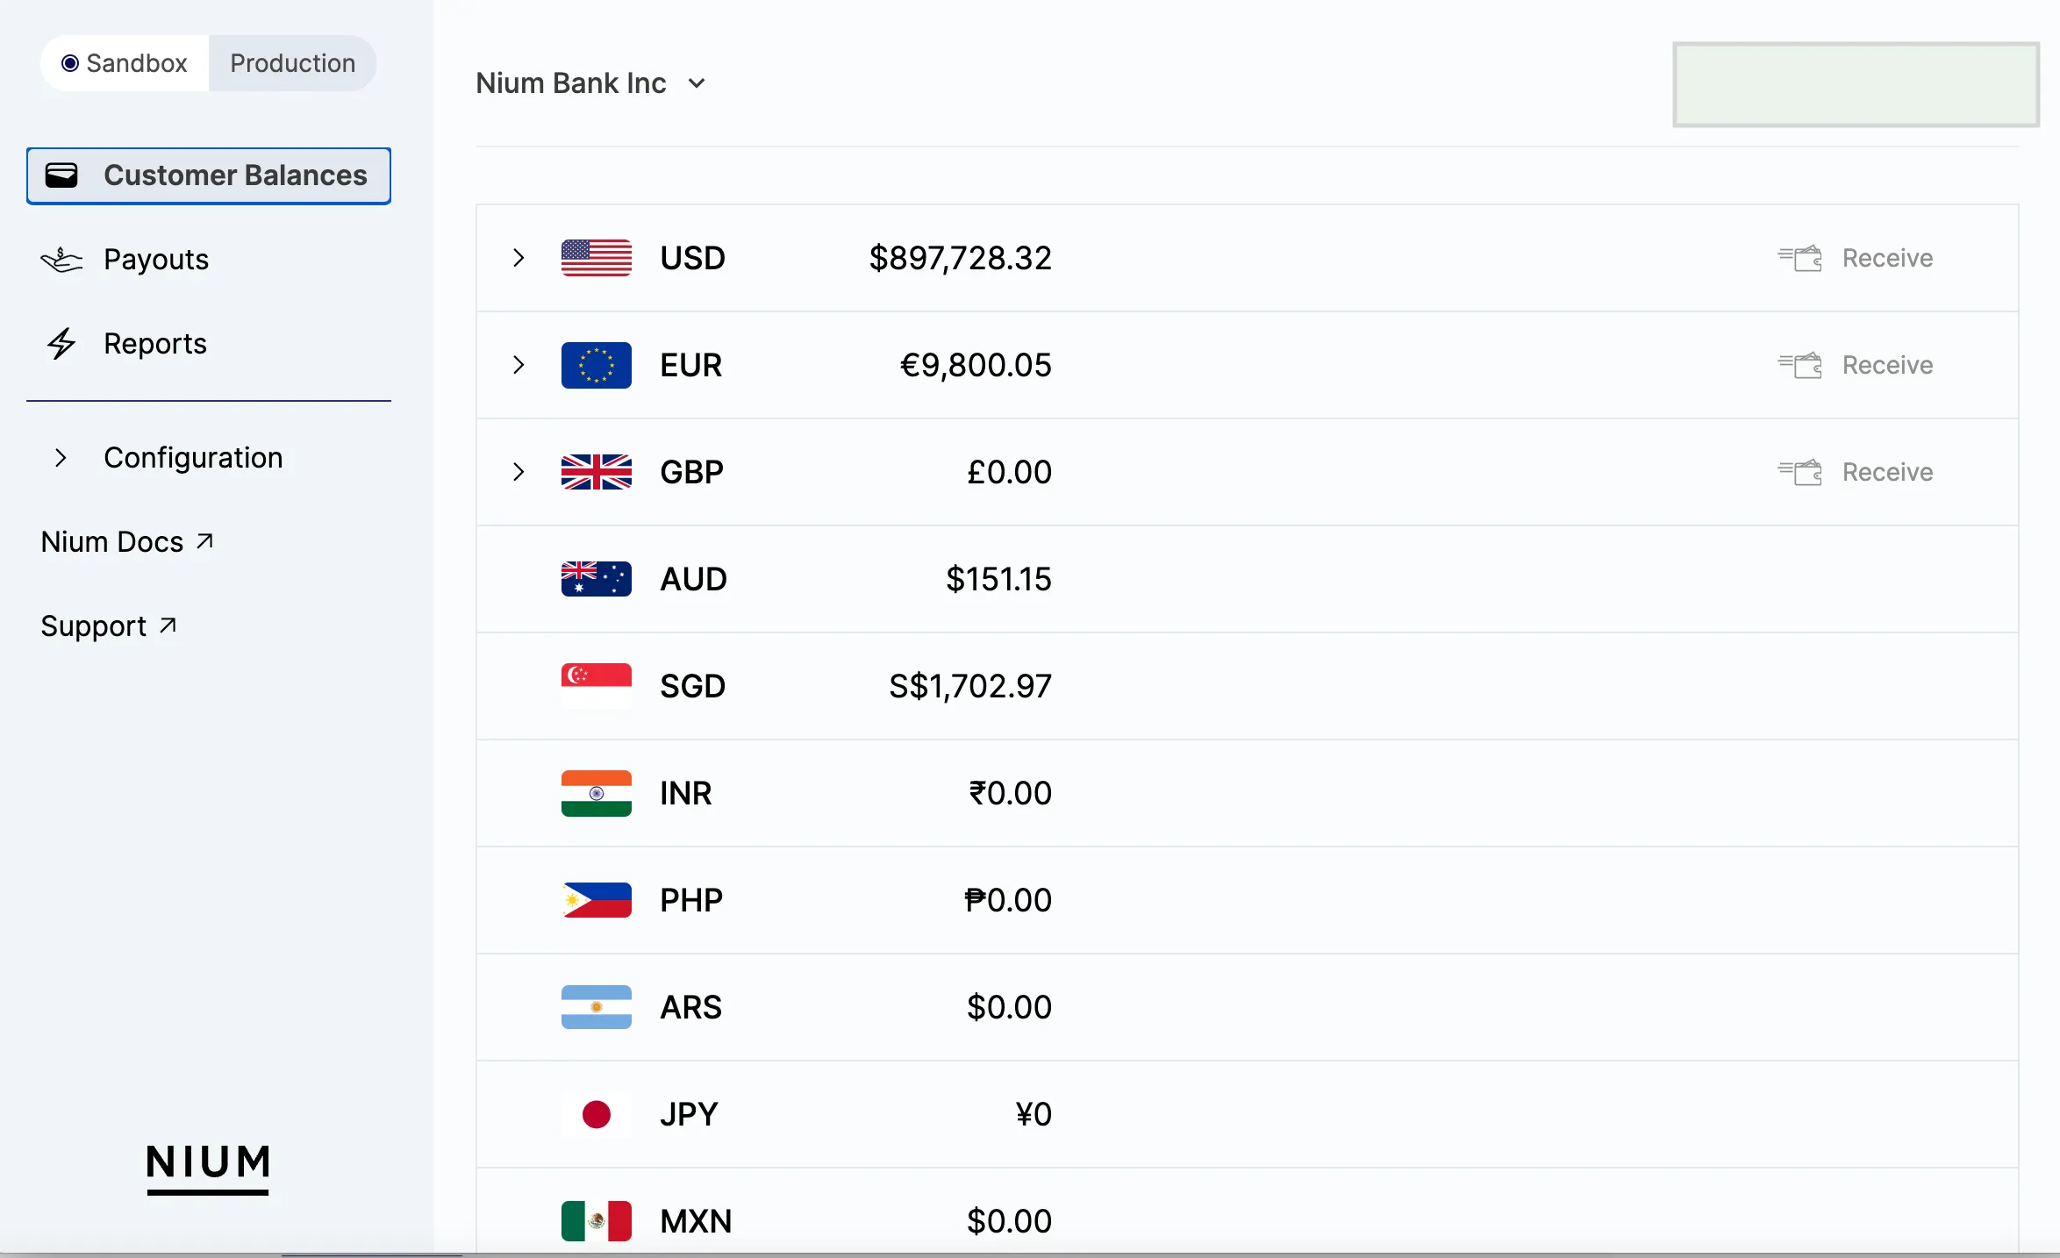The width and height of the screenshot is (2060, 1258).
Task: Click the Customer Balances wallet icon
Action: point(61,175)
